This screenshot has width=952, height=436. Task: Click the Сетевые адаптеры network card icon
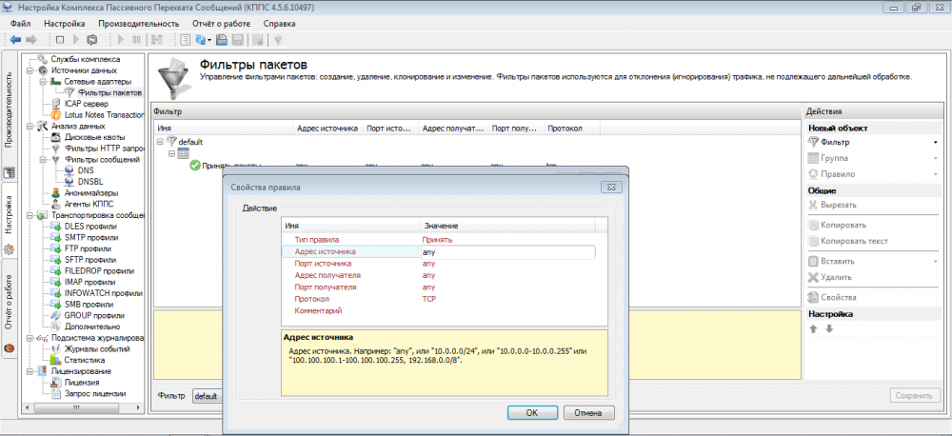(55, 81)
